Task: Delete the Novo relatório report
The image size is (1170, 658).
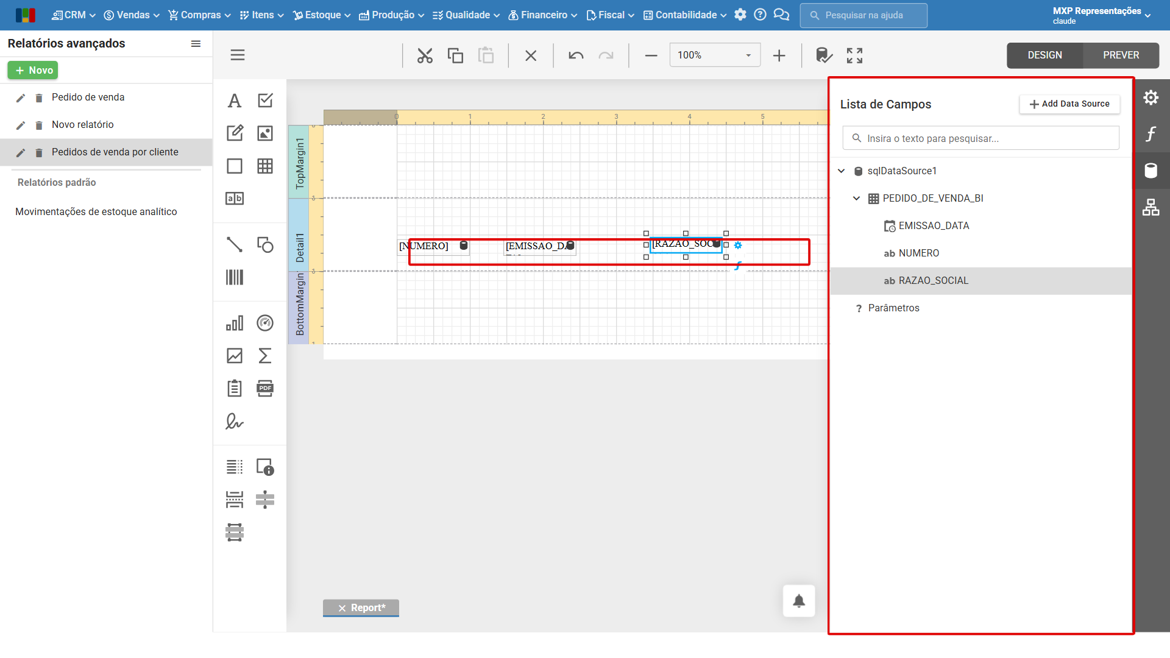Action: 39,125
